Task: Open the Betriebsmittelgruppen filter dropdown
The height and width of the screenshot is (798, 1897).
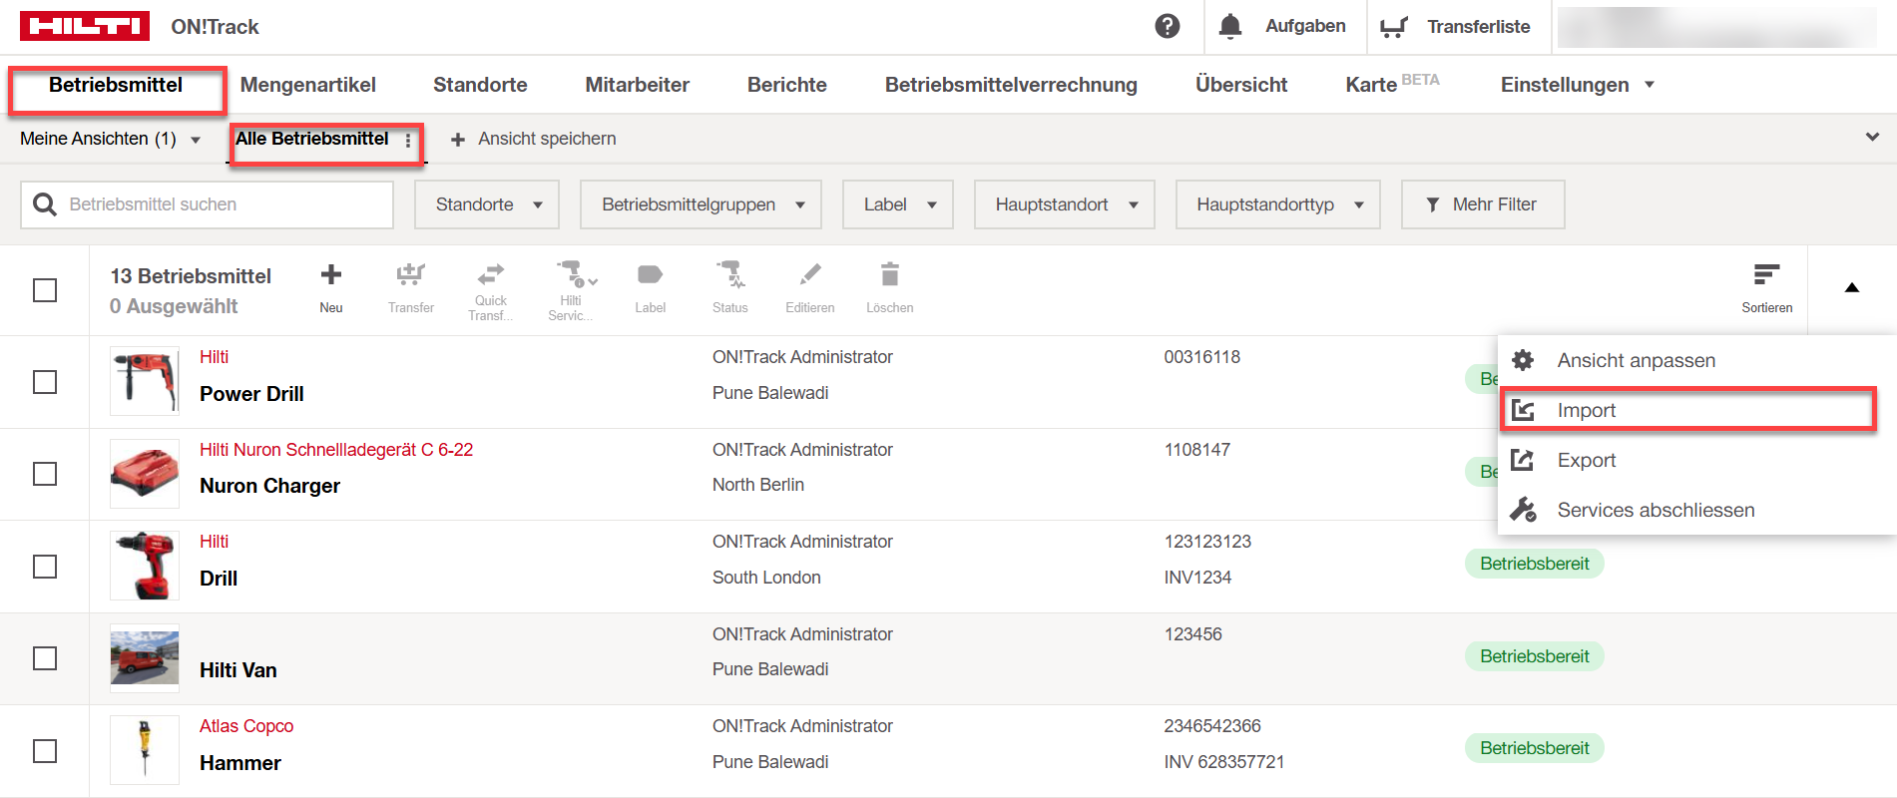Action: [701, 204]
